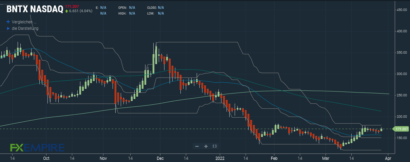This screenshot has height=162, width=410.
Task: Click the FX Empire logo
Action: click(37, 147)
